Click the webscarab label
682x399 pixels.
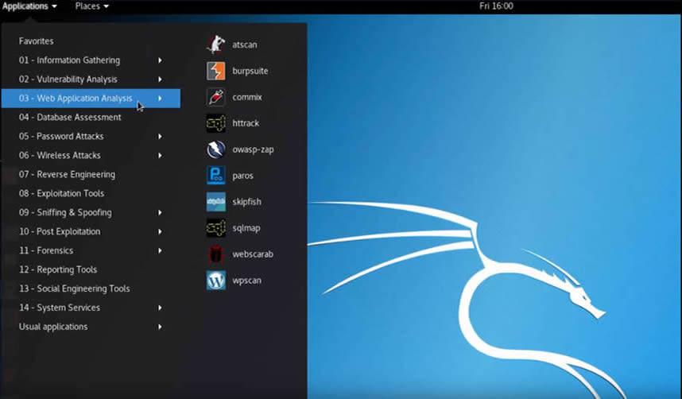(253, 254)
